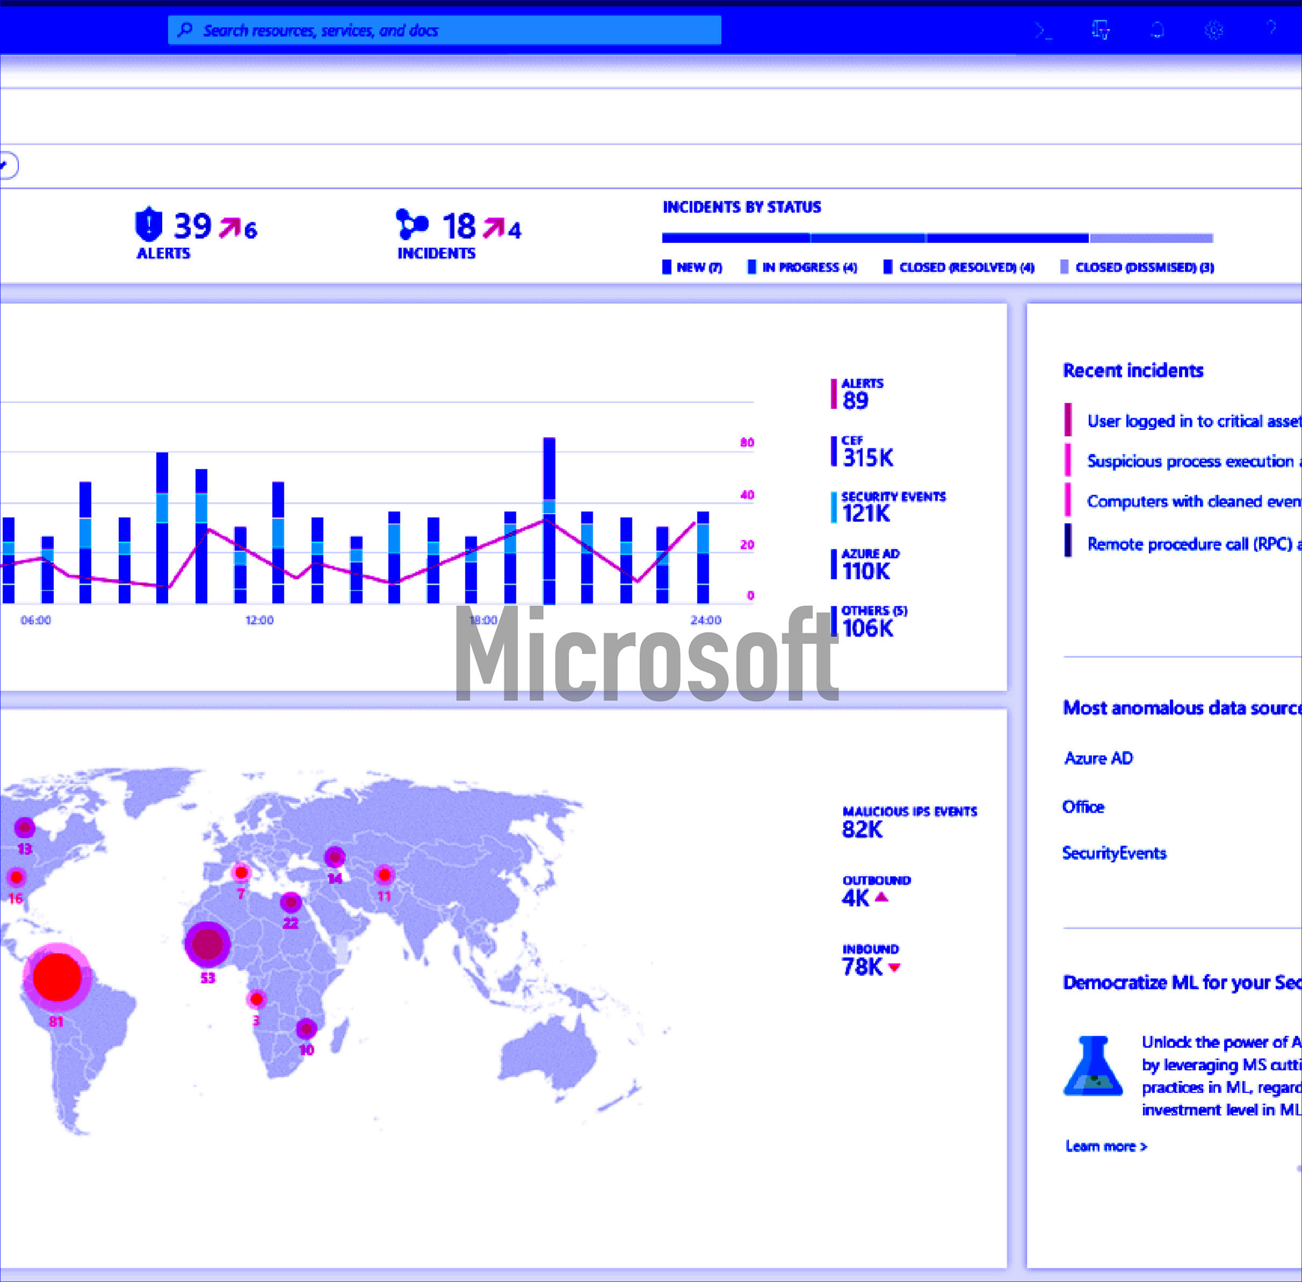This screenshot has width=1302, height=1282.
Task: Open the SecurityEvents anomalous data source
Action: pos(1114,853)
